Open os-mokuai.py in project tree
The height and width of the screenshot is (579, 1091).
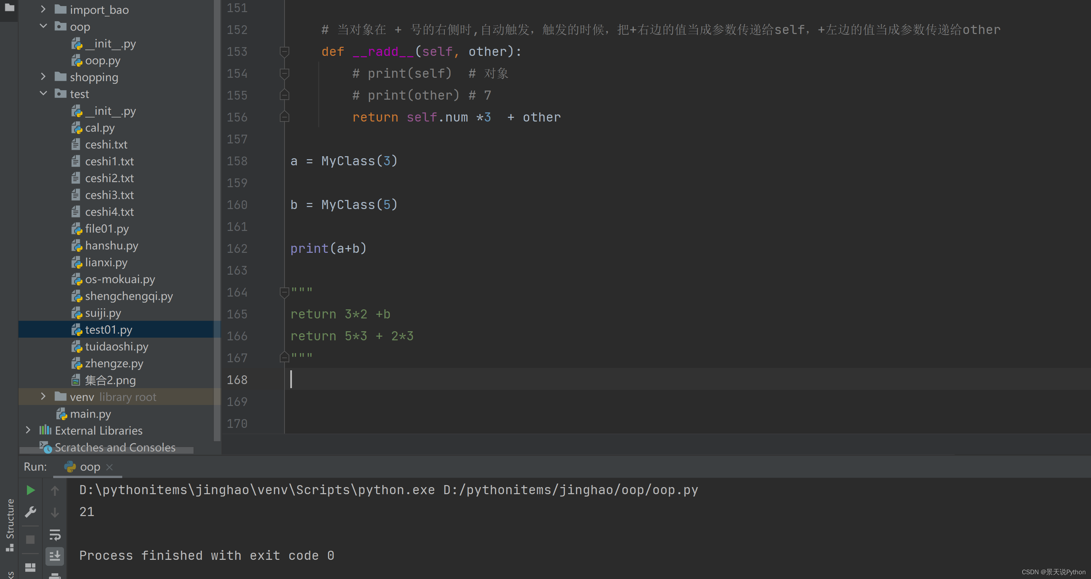pyautogui.click(x=113, y=279)
